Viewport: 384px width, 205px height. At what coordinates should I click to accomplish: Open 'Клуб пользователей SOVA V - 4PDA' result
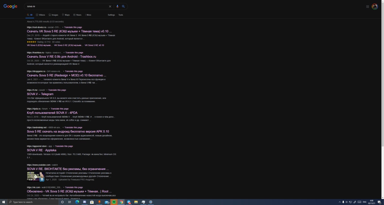tap(52, 113)
